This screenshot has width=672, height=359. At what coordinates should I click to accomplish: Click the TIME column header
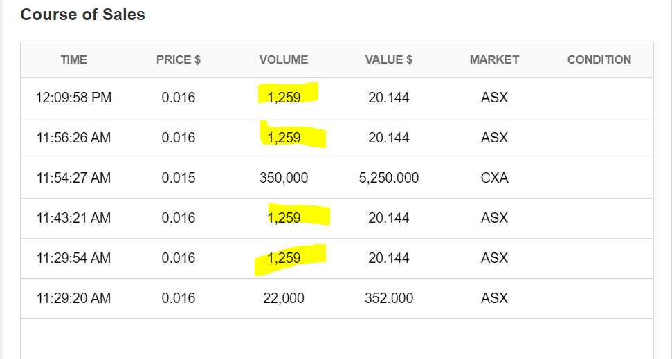[74, 59]
